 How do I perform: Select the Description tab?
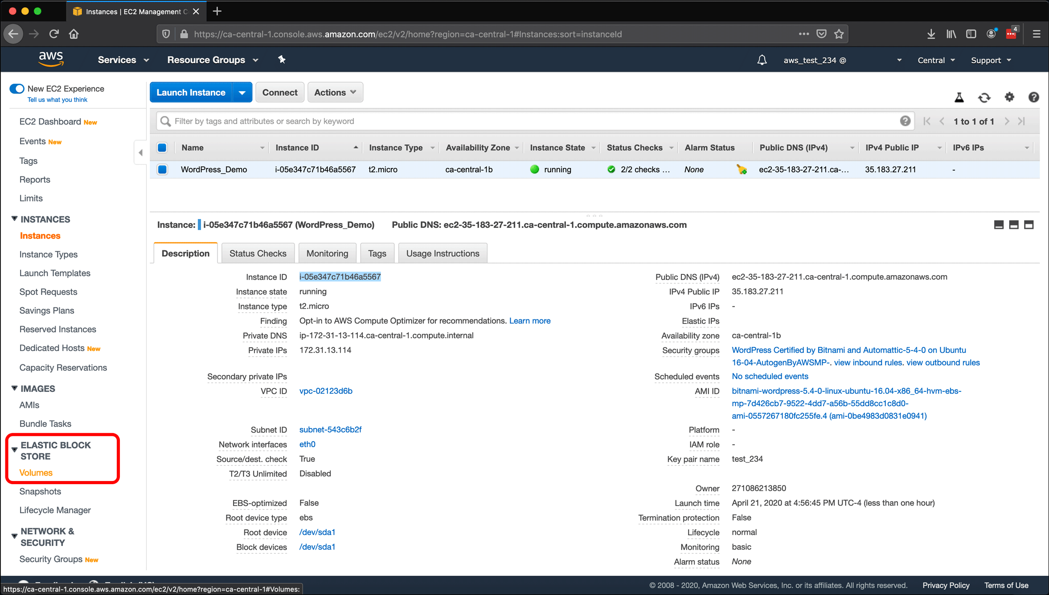point(185,253)
